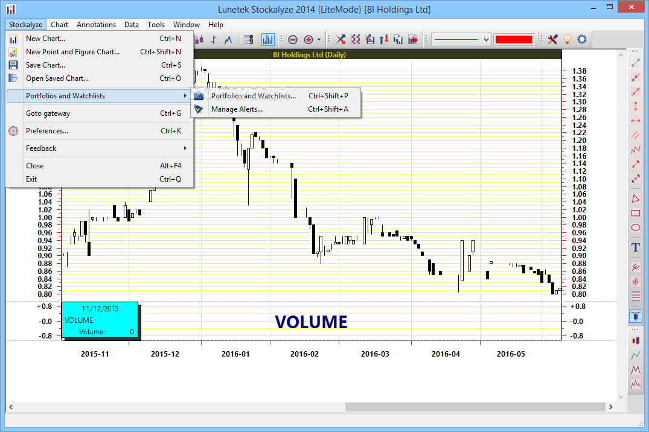Click the zoom out minus icon

click(293, 40)
